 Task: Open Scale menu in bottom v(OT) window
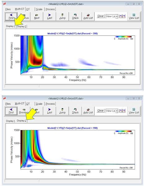pos(39,104)
